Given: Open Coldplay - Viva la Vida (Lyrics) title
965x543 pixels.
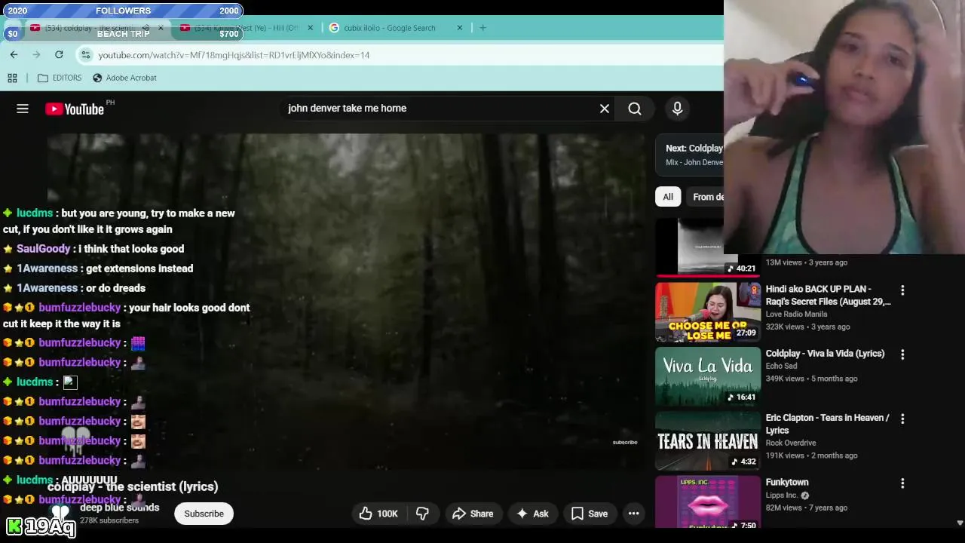Looking at the screenshot, I should [x=825, y=353].
